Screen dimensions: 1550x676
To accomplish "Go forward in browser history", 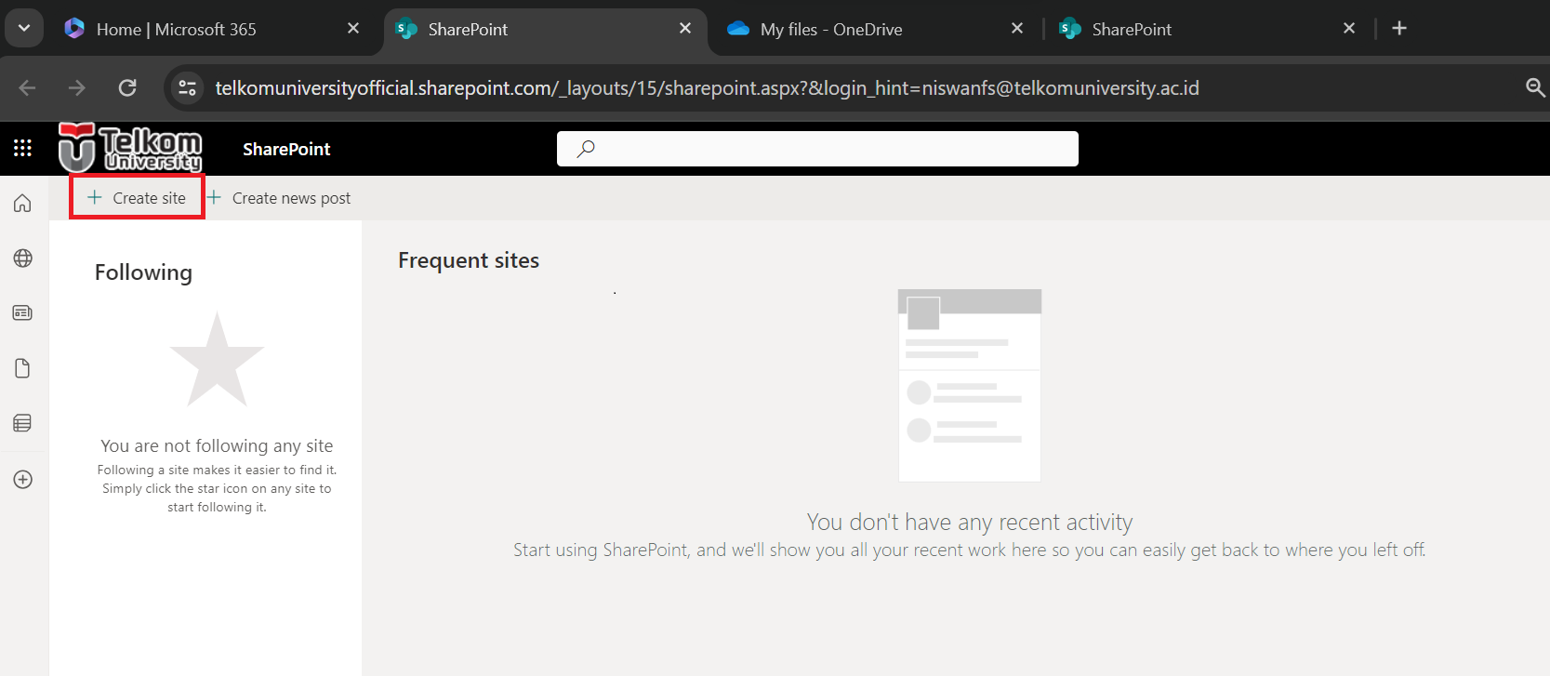I will coord(77,87).
